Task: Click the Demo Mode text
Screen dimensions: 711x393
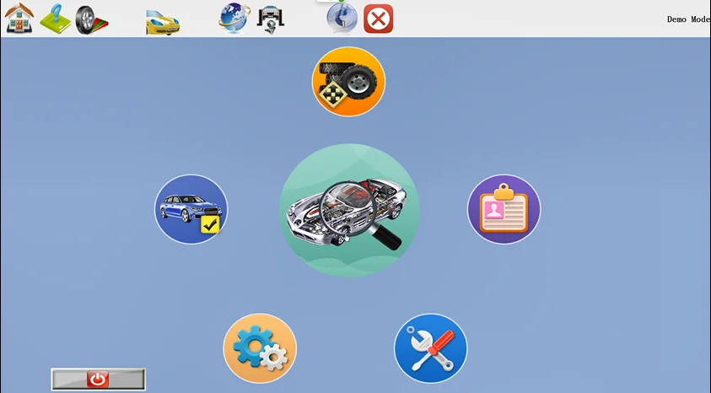Action: coord(688,19)
